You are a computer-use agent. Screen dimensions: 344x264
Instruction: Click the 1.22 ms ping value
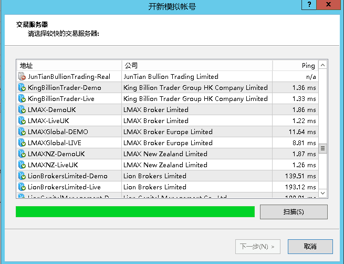(304, 120)
